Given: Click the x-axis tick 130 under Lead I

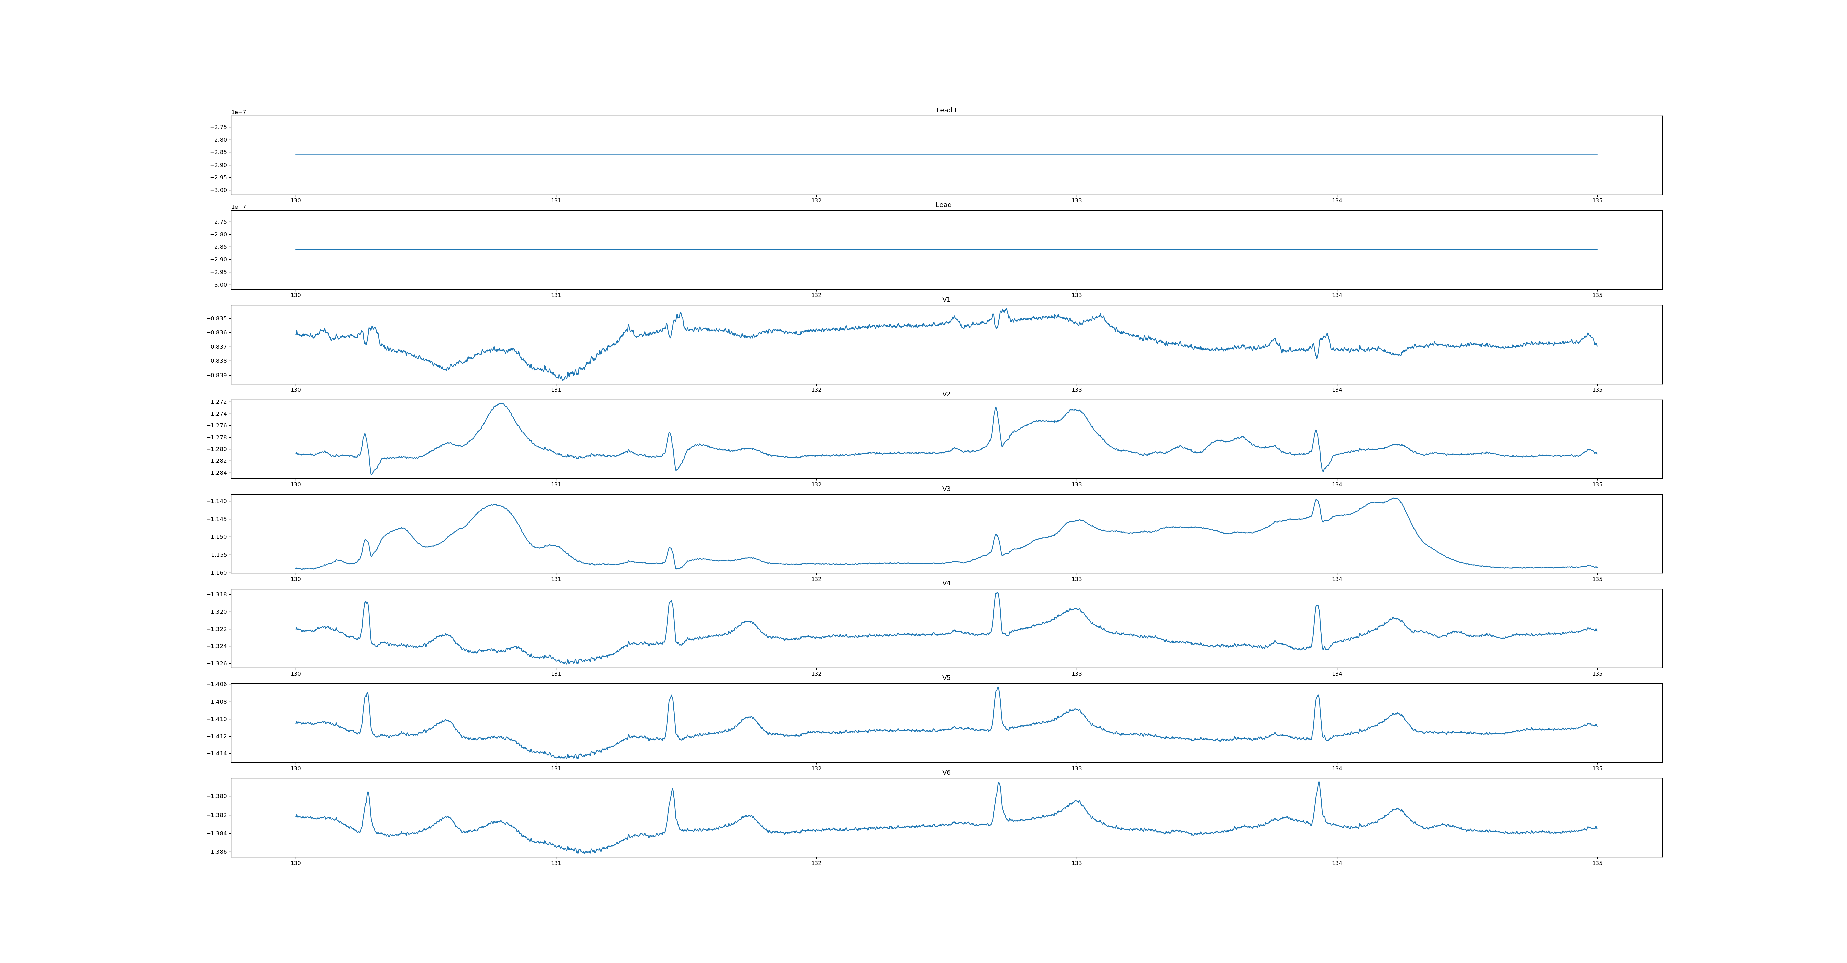Looking at the screenshot, I should (295, 201).
